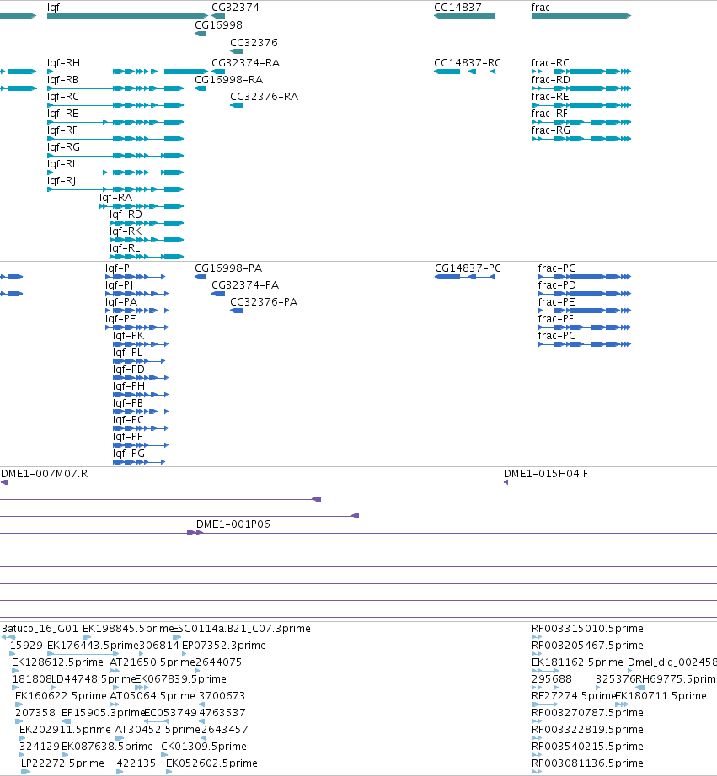Open the lqf-RB transcript

(x=115, y=88)
